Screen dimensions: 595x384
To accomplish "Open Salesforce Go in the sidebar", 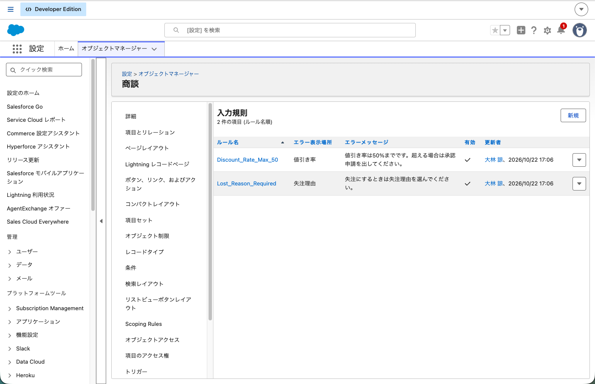I will 25,107.
